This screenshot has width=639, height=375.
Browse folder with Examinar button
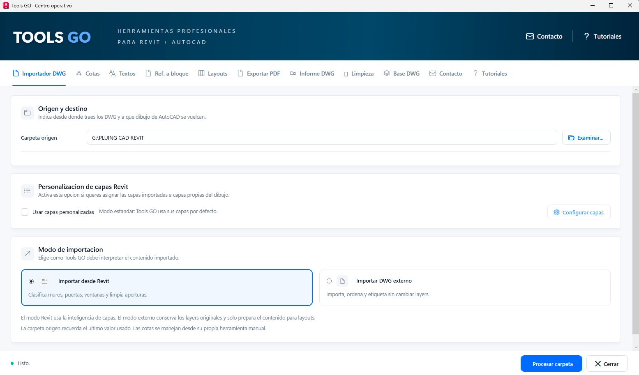[x=586, y=138]
